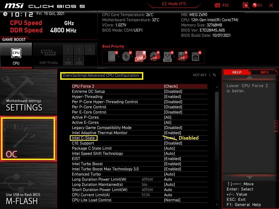Close the BIOS with the X icon
The width and height of the screenshot is (279, 209).
coord(271,5)
